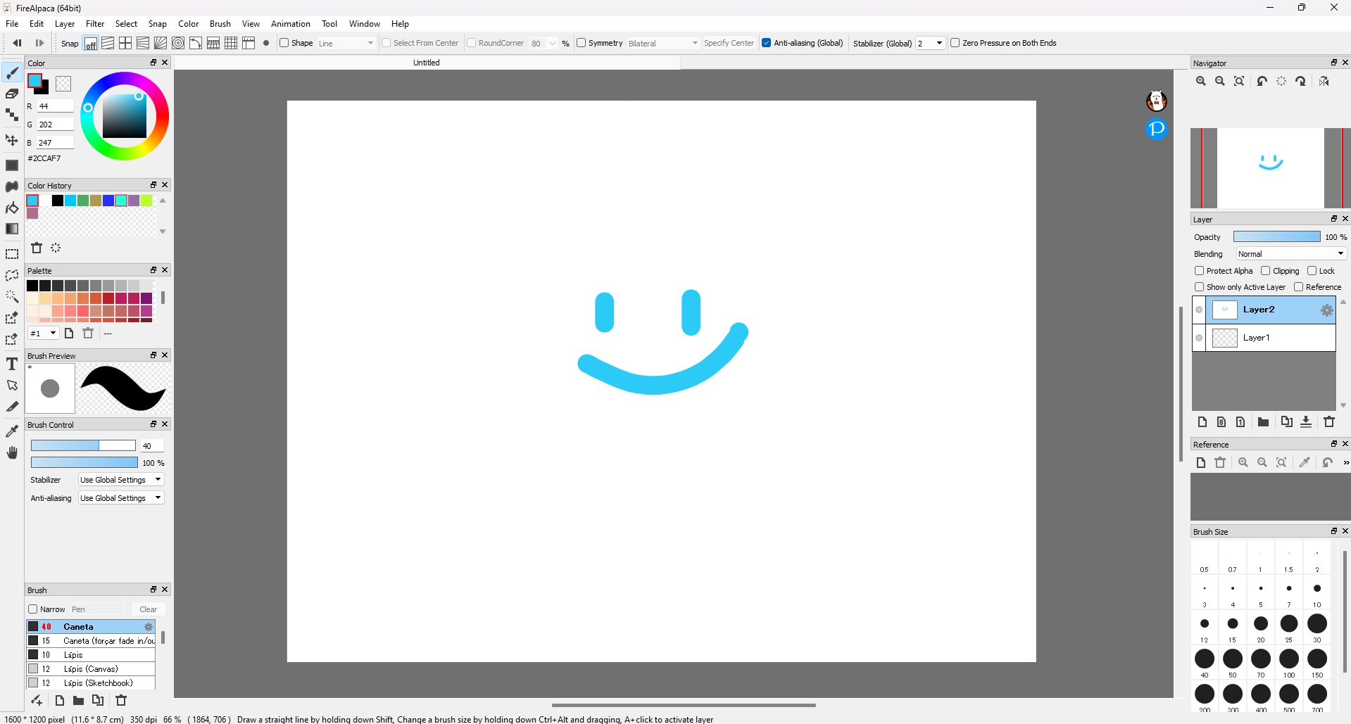The height and width of the screenshot is (724, 1351).
Task: Click the Zoom In icon in Navigator
Action: 1200,81
